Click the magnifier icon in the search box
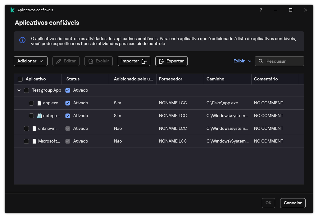The height and width of the screenshot is (218, 318). point(261,61)
